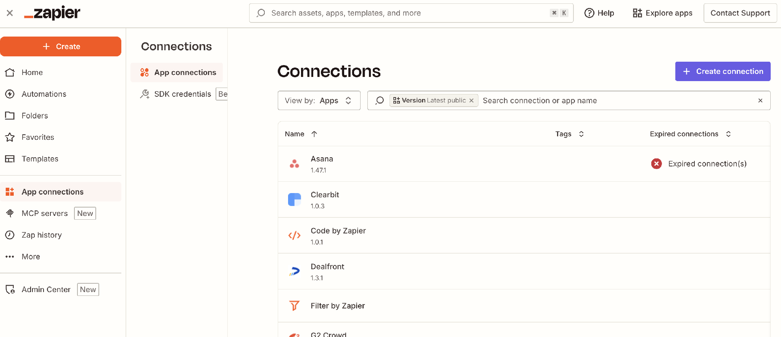Click the MCP servers icon
Viewport: 781px width, 337px height.
(x=10, y=213)
